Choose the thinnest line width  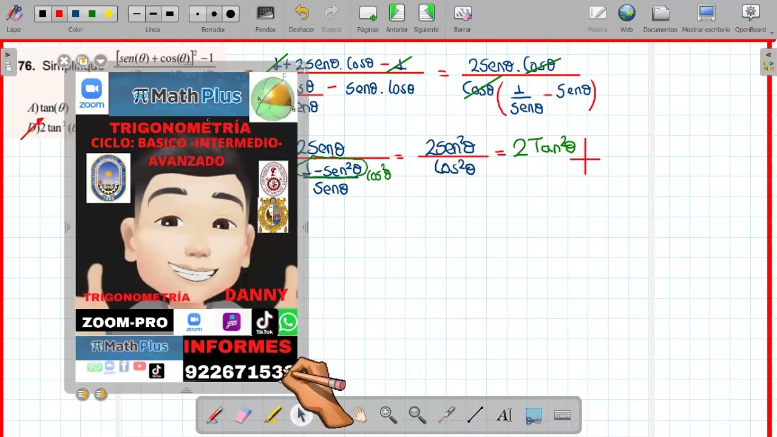pos(137,14)
